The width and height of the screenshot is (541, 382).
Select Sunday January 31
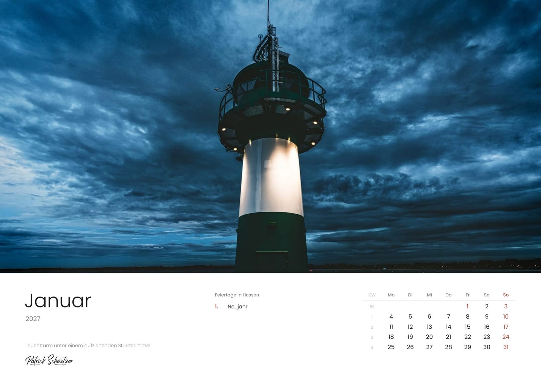point(506,347)
